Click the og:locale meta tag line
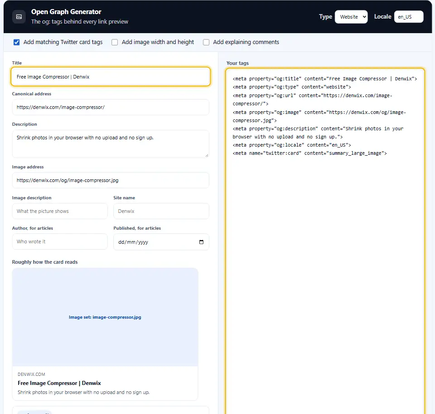The image size is (435, 414). coord(292,145)
